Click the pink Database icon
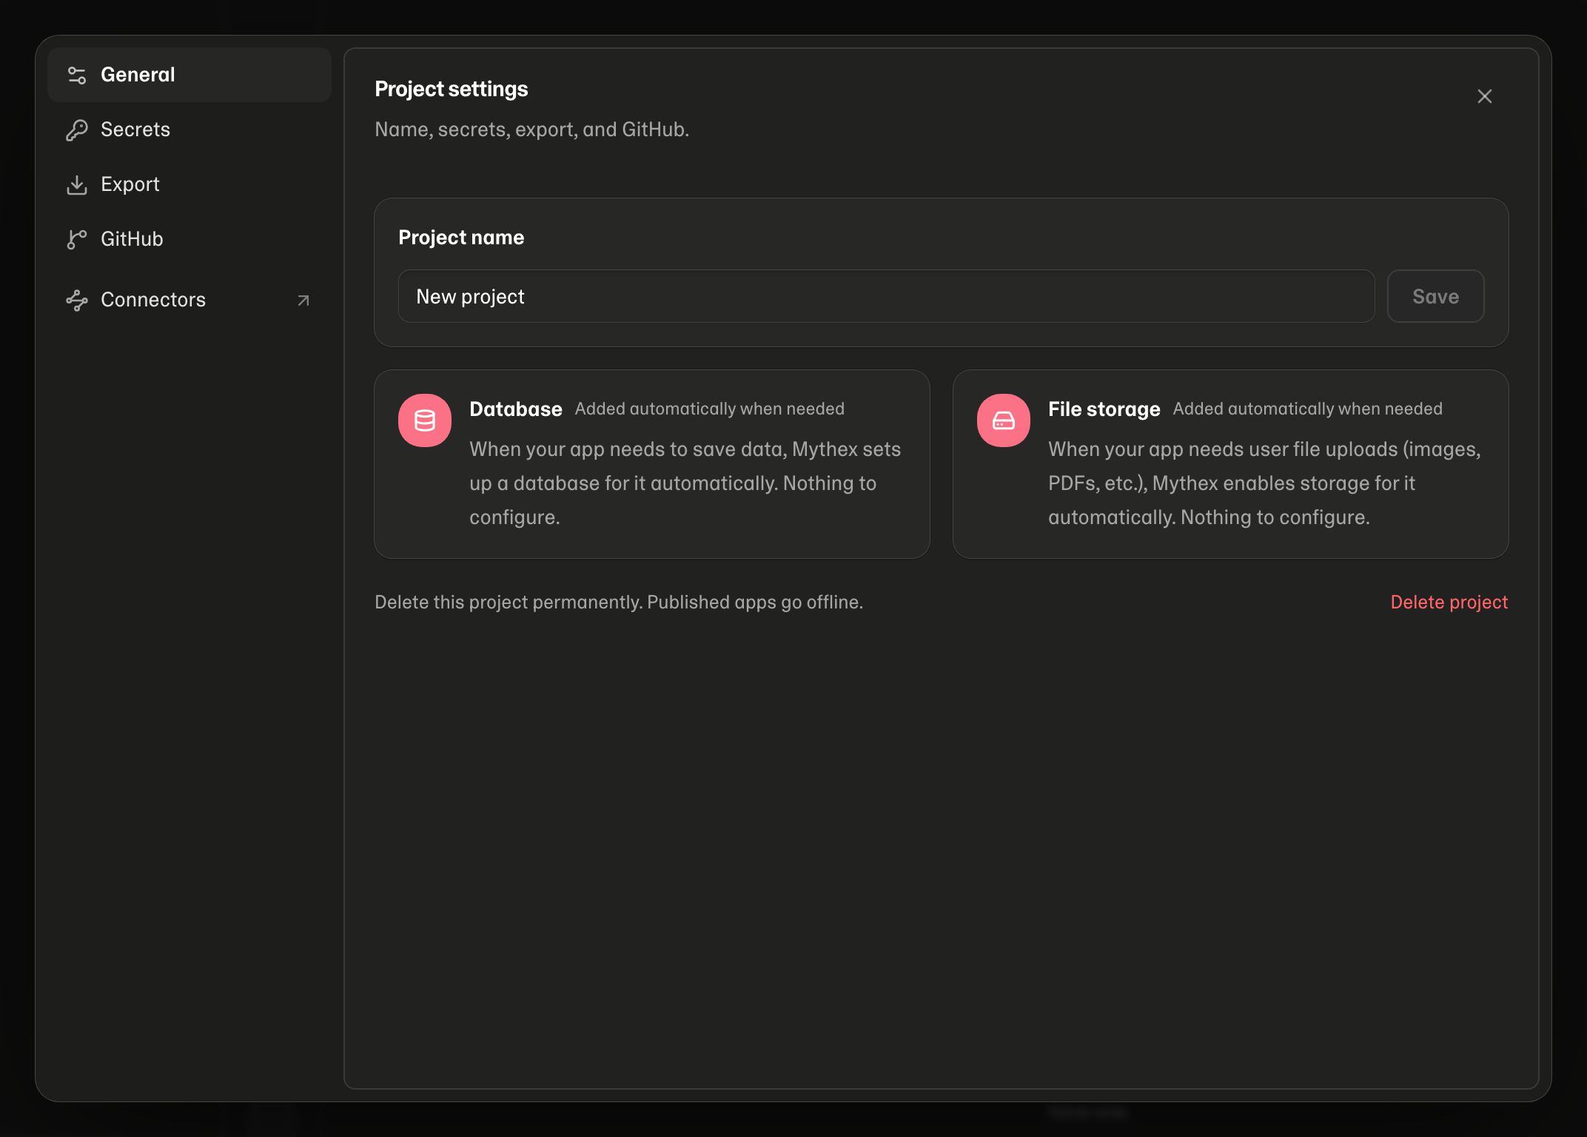 pos(425,420)
